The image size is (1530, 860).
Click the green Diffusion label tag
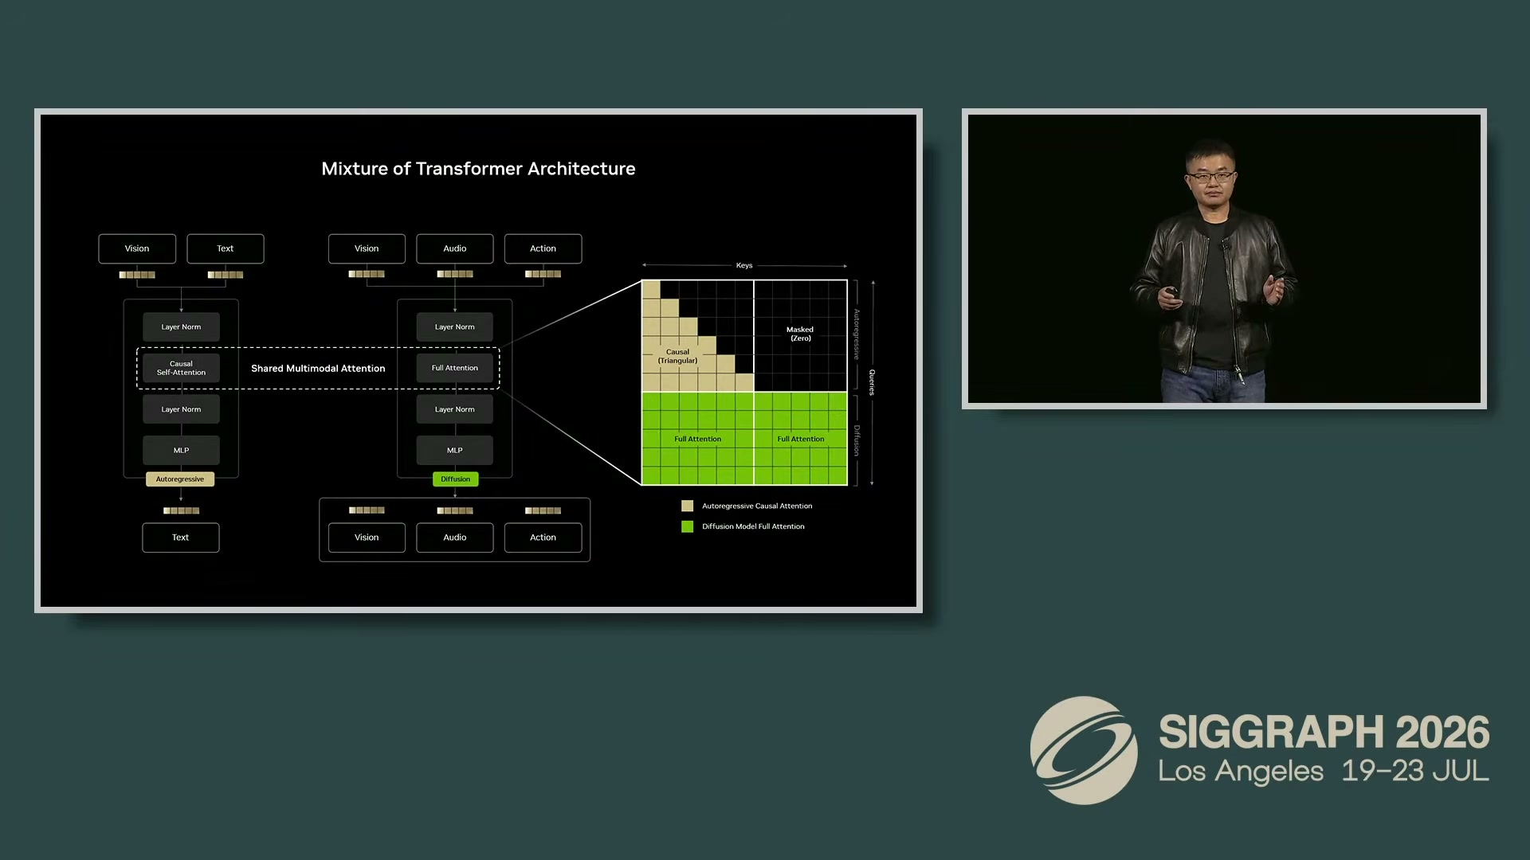(455, 479)
